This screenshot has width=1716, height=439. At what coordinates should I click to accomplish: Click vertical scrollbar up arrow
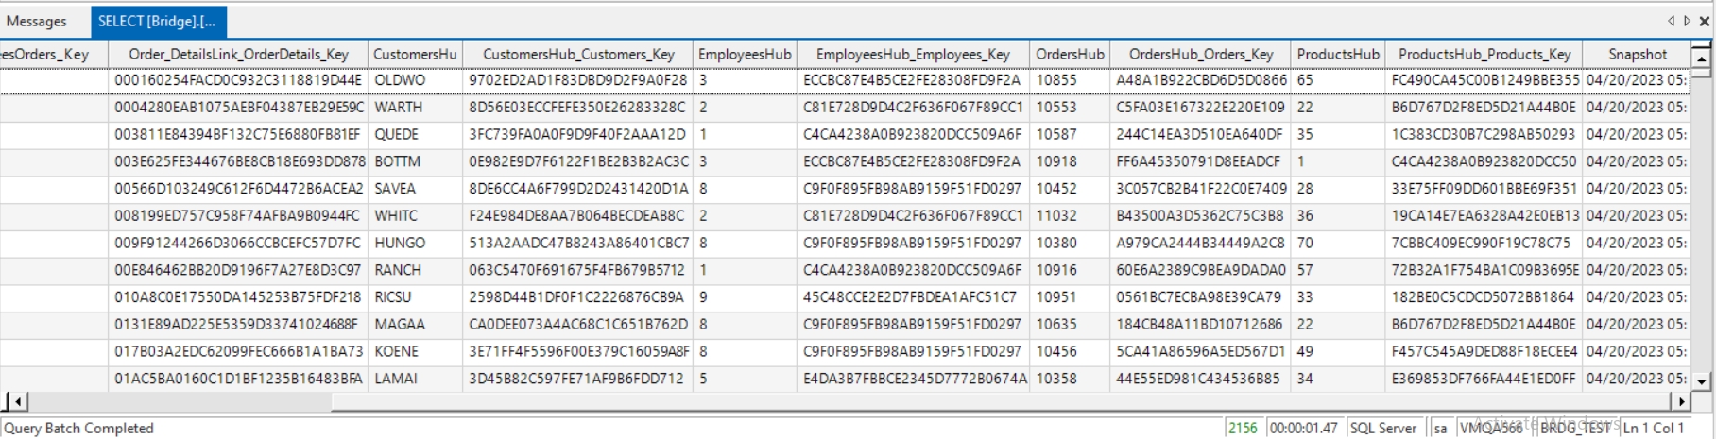[x=1701, y=58]
